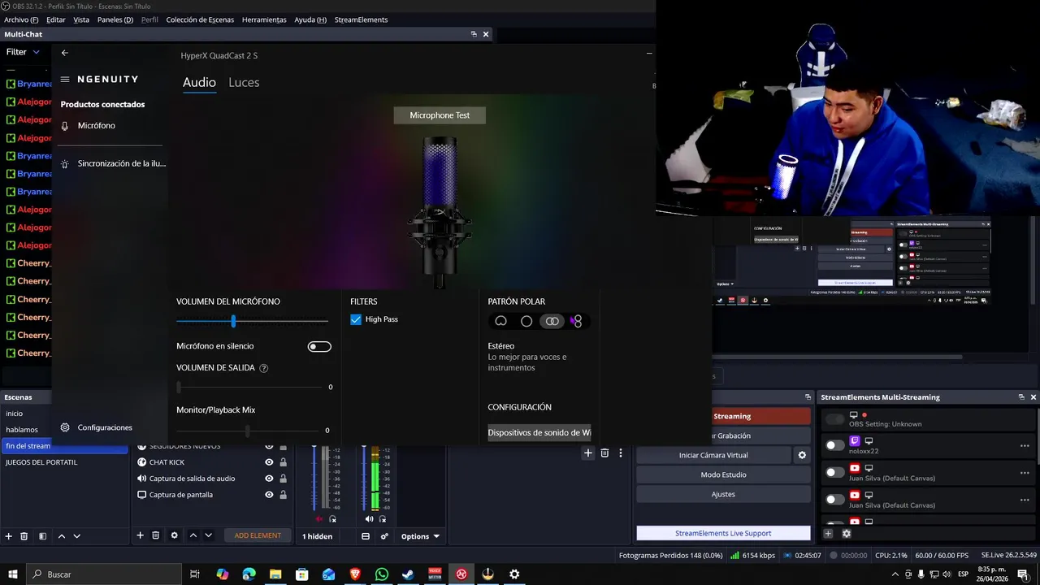This screenshot has width=1040, height=585.
Task: Open Steam from the taskbar
Action: click(x=408, y=574)
